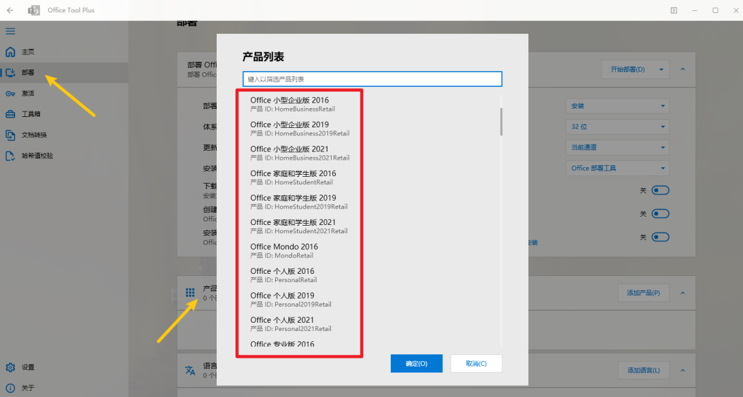Turn on the middle 关 toggle
Image resolution: width=743 pixels, height=397 pixels.
pos(660,213)
